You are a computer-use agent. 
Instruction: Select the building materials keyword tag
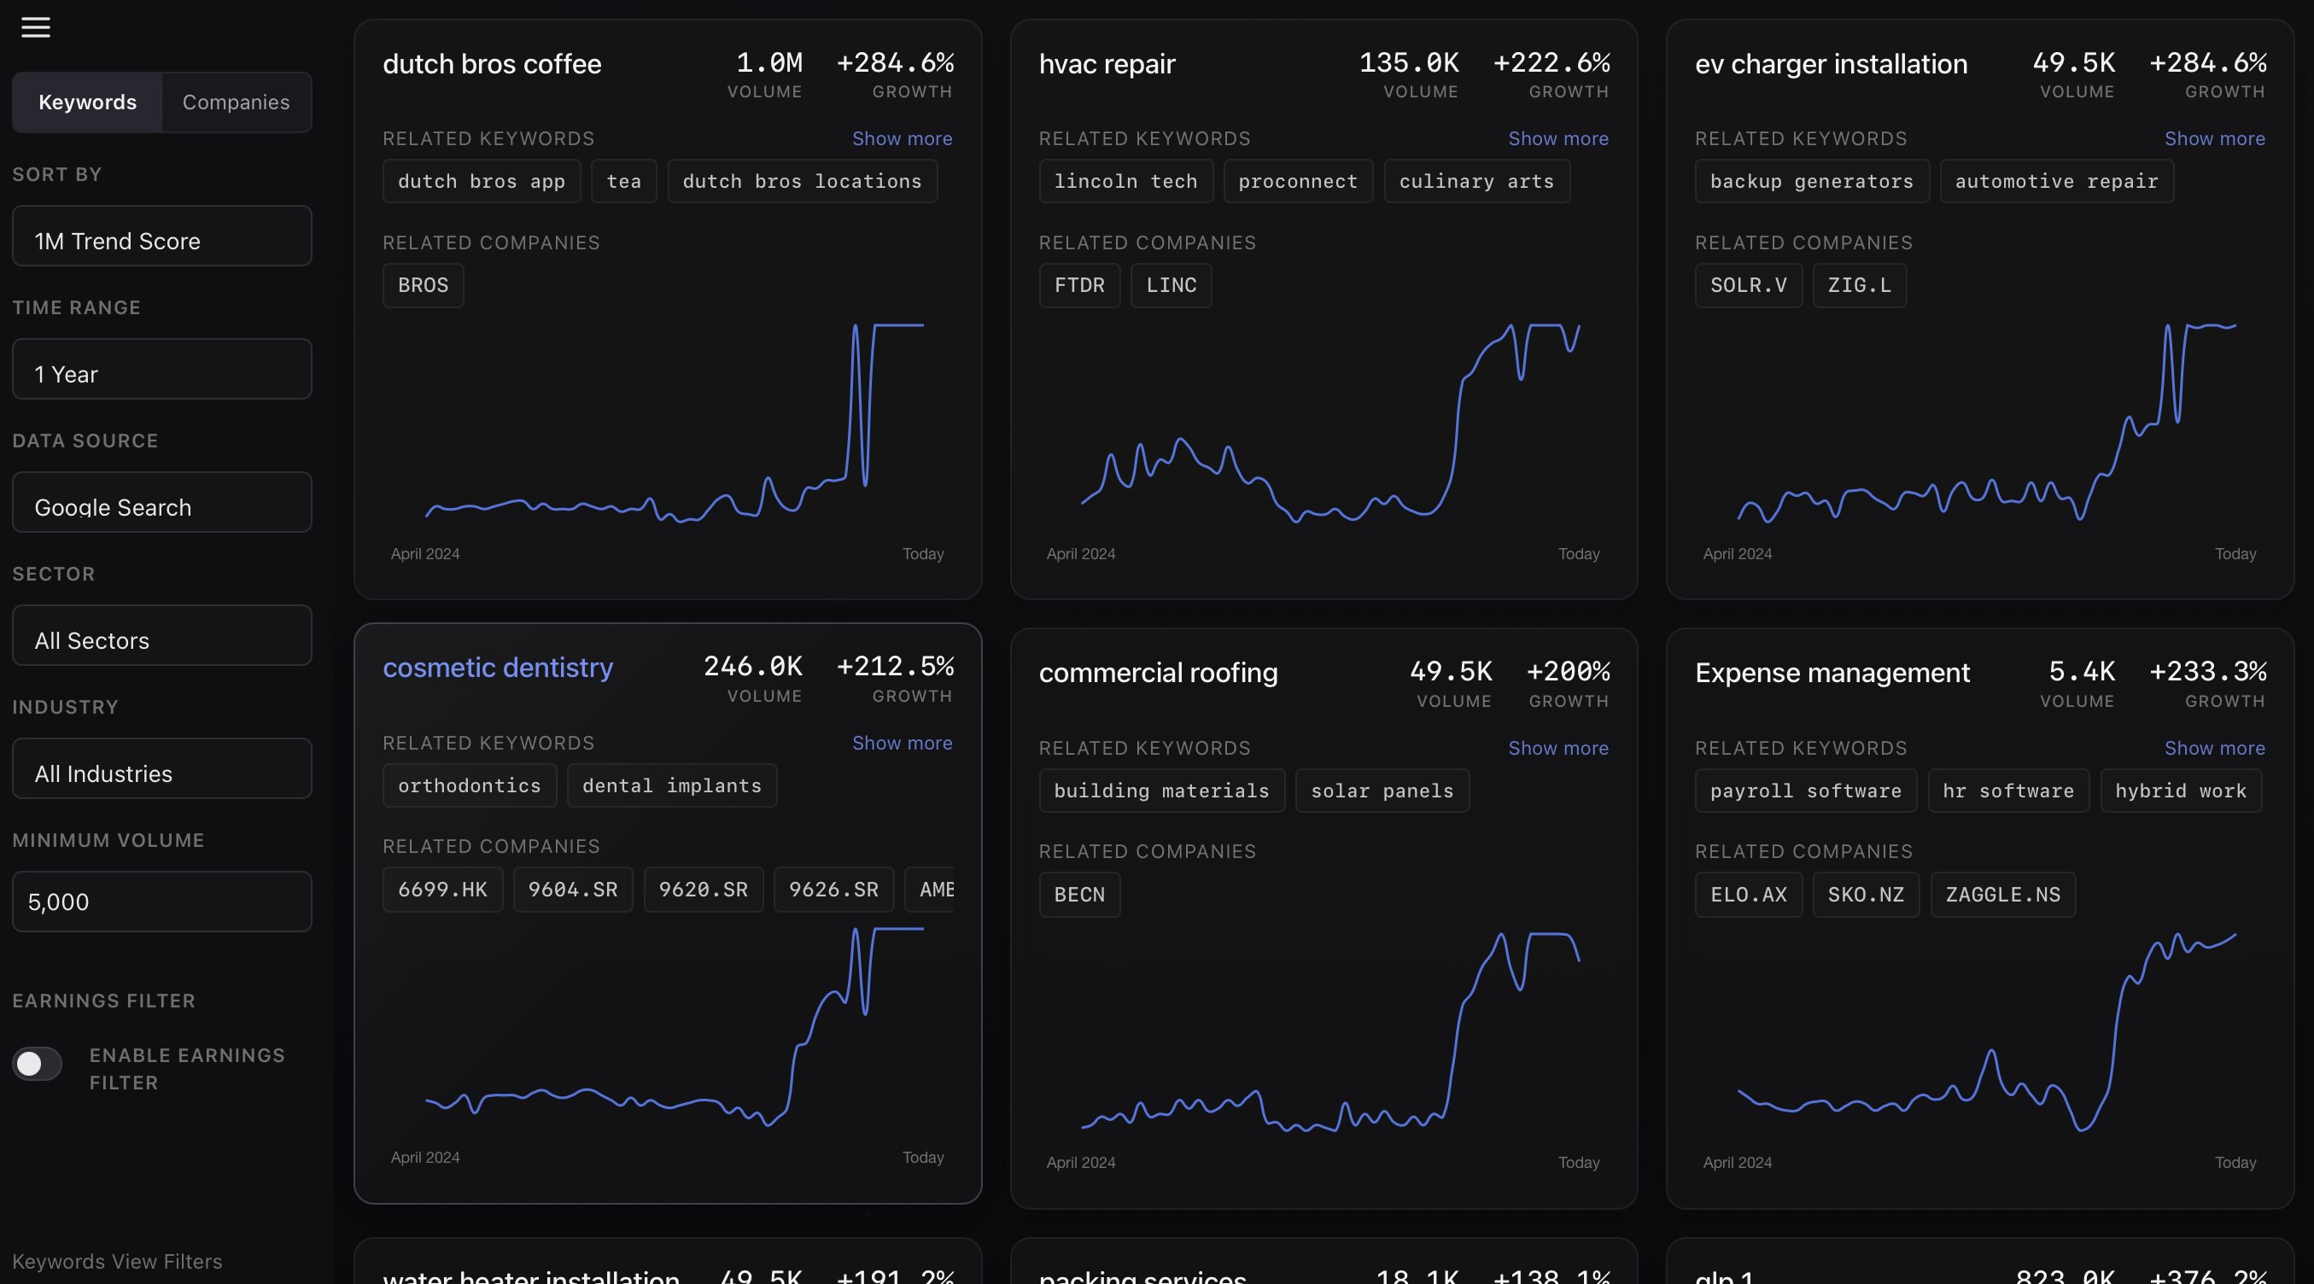click(1161, 791)
